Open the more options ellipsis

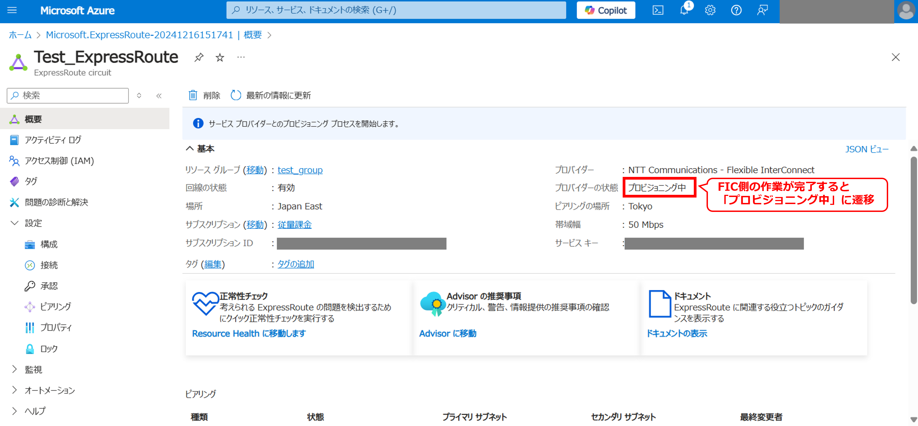tap(241, 57)
